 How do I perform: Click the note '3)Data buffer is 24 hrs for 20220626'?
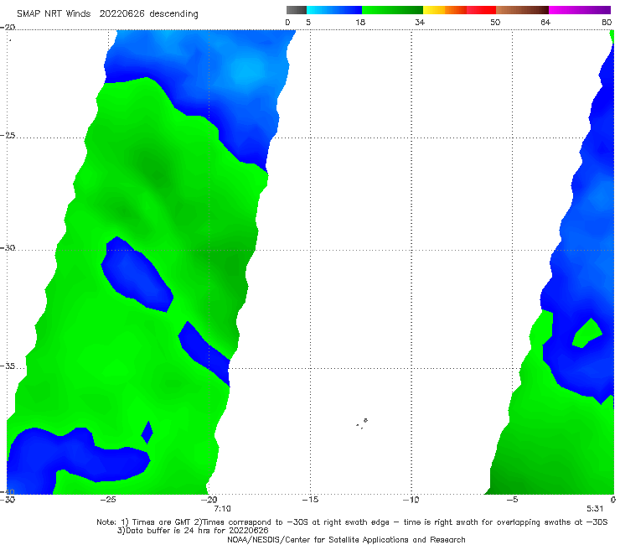click(x=193, y=531)
